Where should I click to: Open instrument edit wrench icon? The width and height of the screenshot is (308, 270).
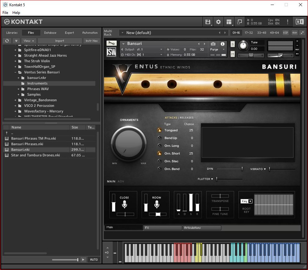coord(111,43)
